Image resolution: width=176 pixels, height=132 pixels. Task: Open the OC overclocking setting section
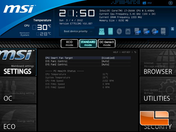pos(18,90)
